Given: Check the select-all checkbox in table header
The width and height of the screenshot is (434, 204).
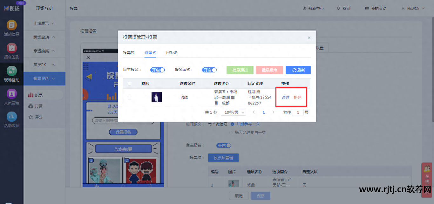Looking at the screenshot, I should tap(129, 83).
